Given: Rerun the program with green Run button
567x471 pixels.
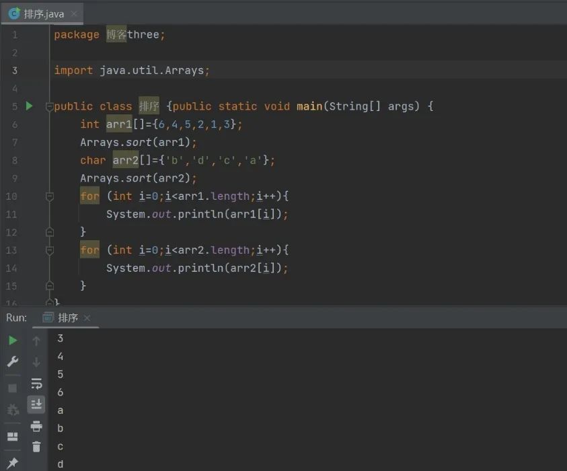Looking at the screenshot, I should coord(13,340).
